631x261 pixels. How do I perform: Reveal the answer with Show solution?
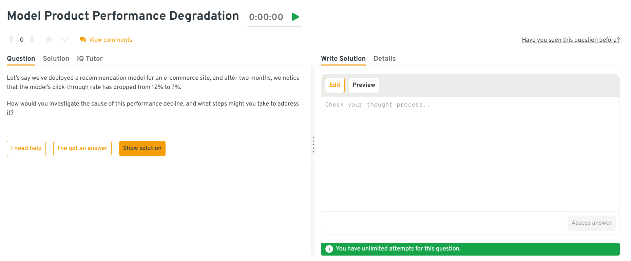(142, 148)
